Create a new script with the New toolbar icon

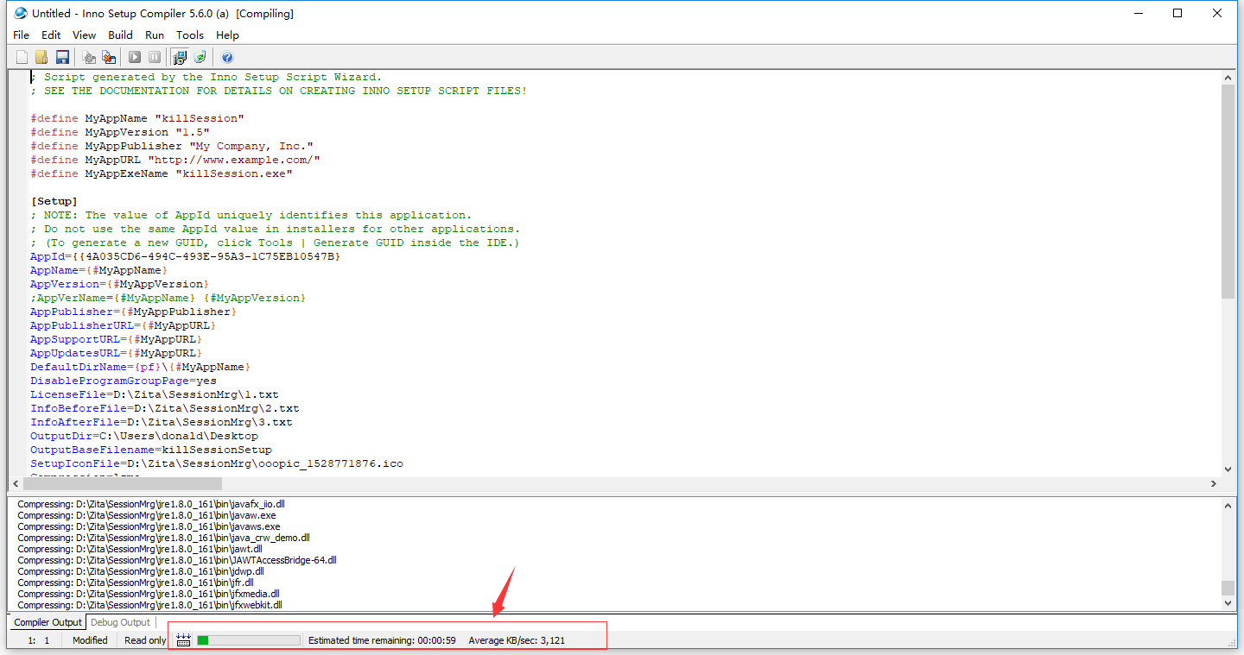(22, 57)
